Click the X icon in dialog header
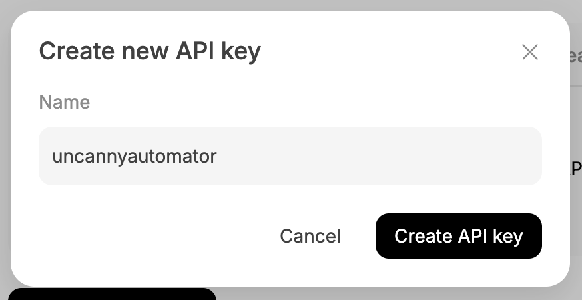The height and width of the screenshot is (300, 582). (529, 52)
